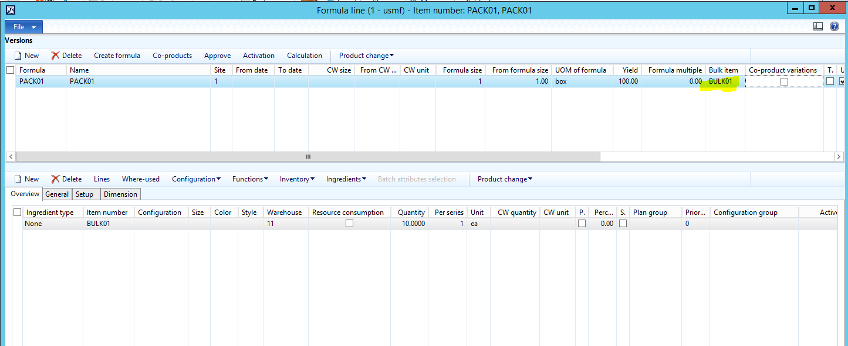Click the application icon in title bar

pos(10,9)
